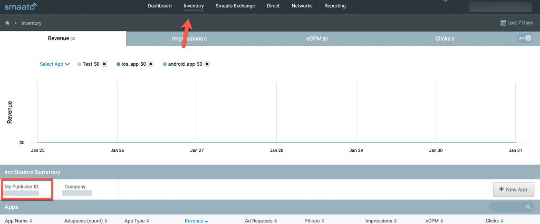Screen dimensions: 540x224
Task: Remove ios_app from the chart
Action: point(150,64)
